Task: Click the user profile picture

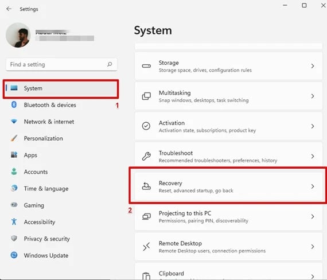Action: pyautogui.click(x=18, y=35)
